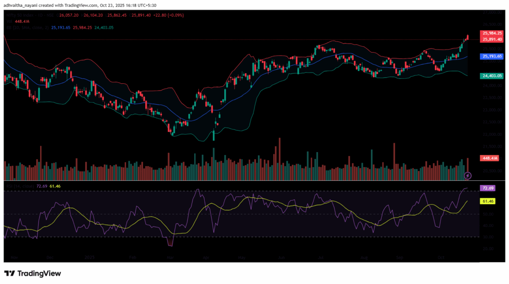This screenshot has height=284, width=509.
Task: Click the 2025 year label on time axis
Action: point(89,258)
